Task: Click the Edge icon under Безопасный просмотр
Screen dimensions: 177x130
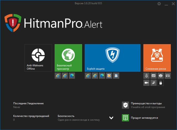Action: click(x=72, y=76)
